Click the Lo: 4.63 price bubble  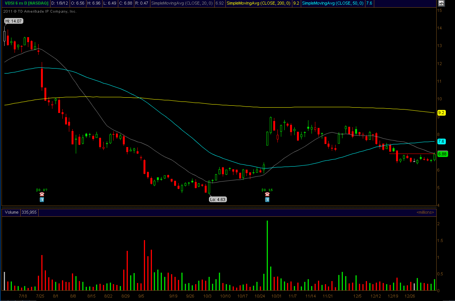(218, 199)
